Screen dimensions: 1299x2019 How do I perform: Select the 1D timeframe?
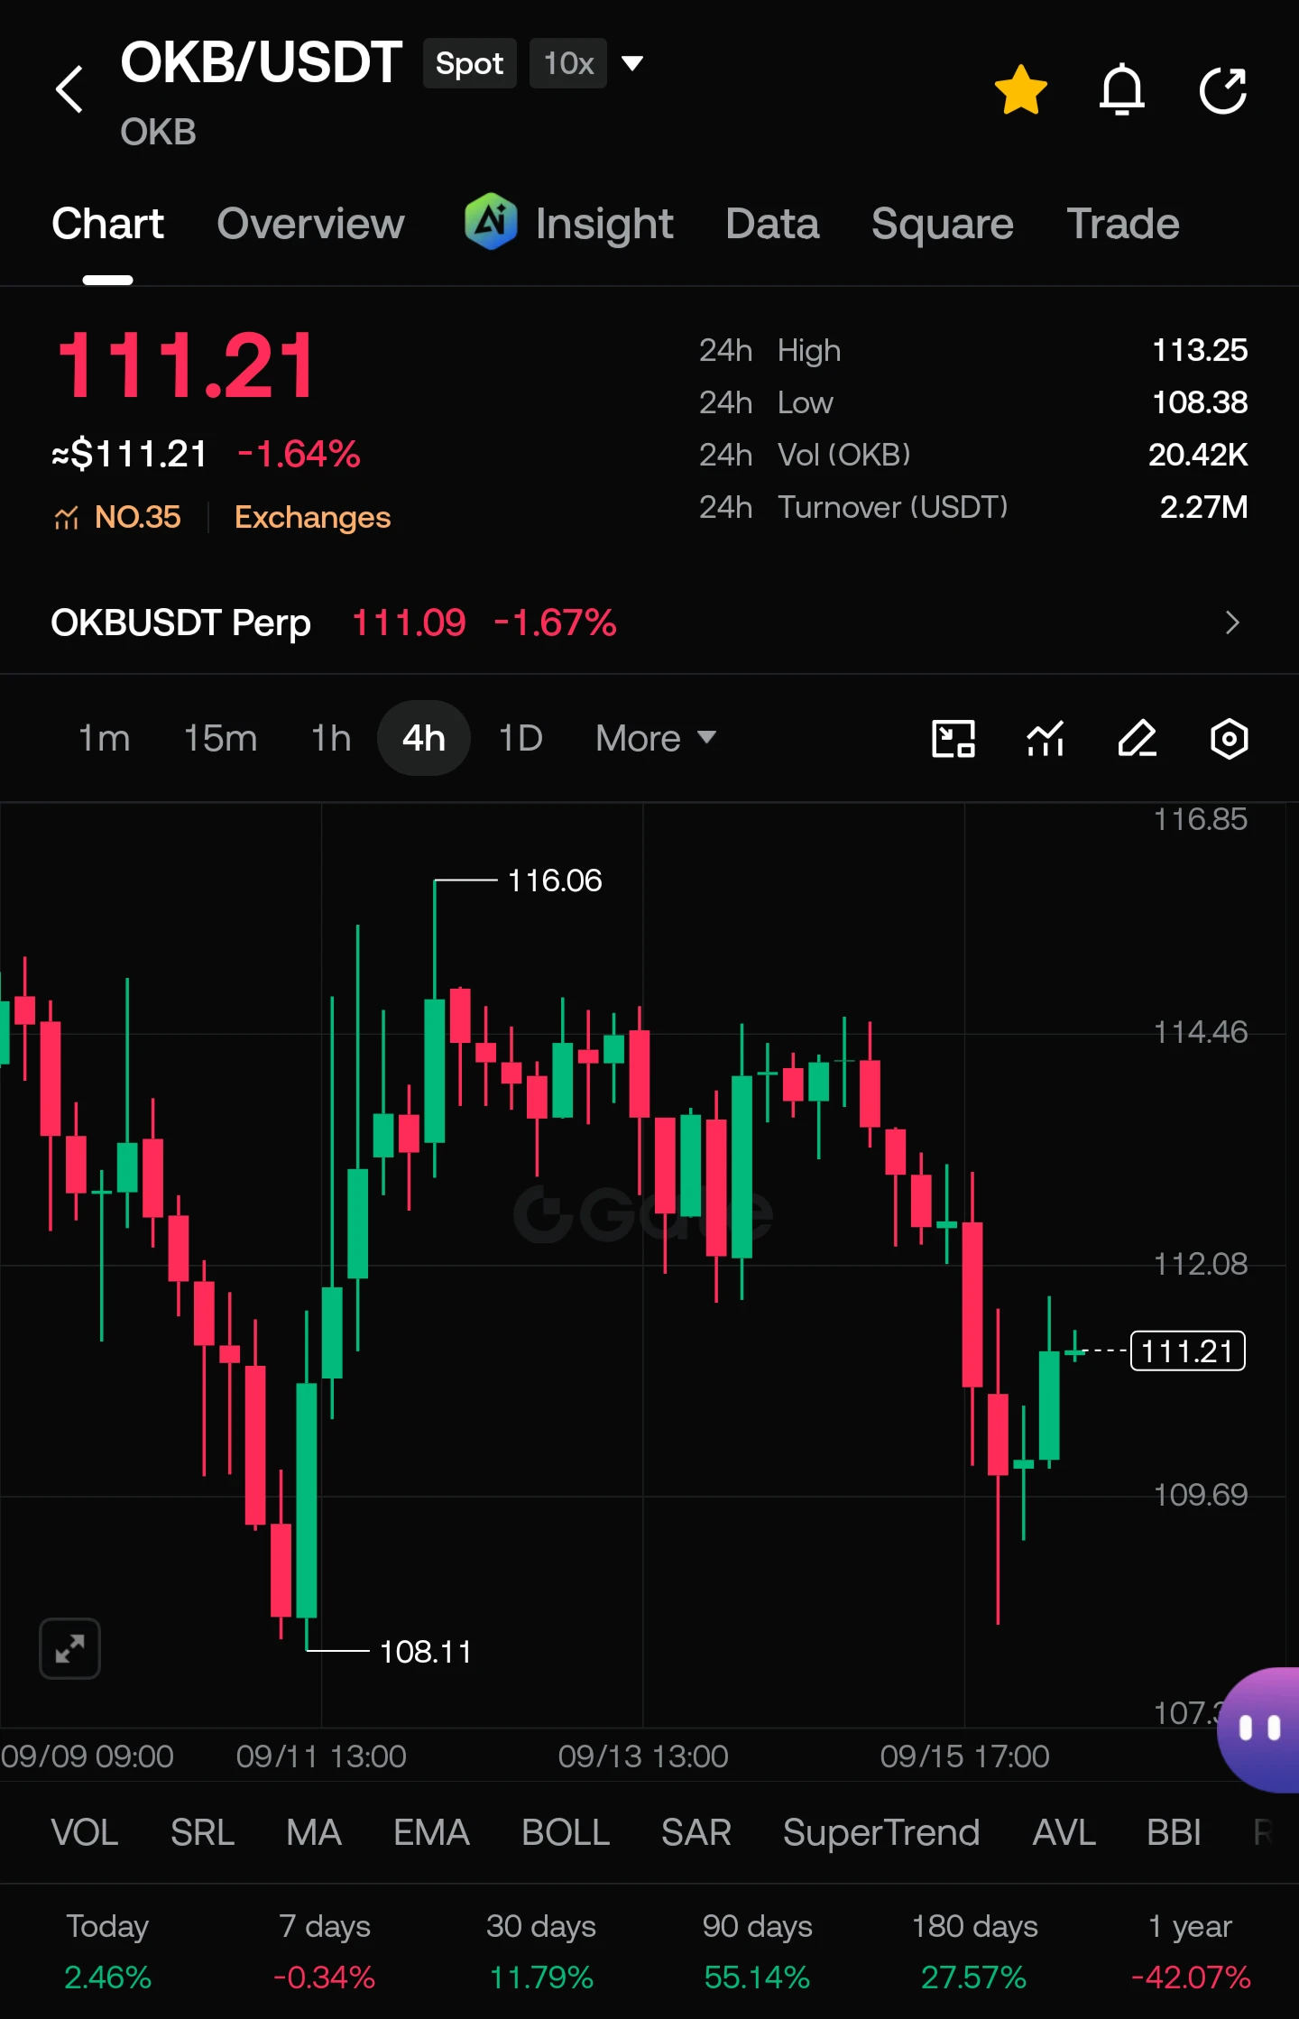tap(521, 738)
